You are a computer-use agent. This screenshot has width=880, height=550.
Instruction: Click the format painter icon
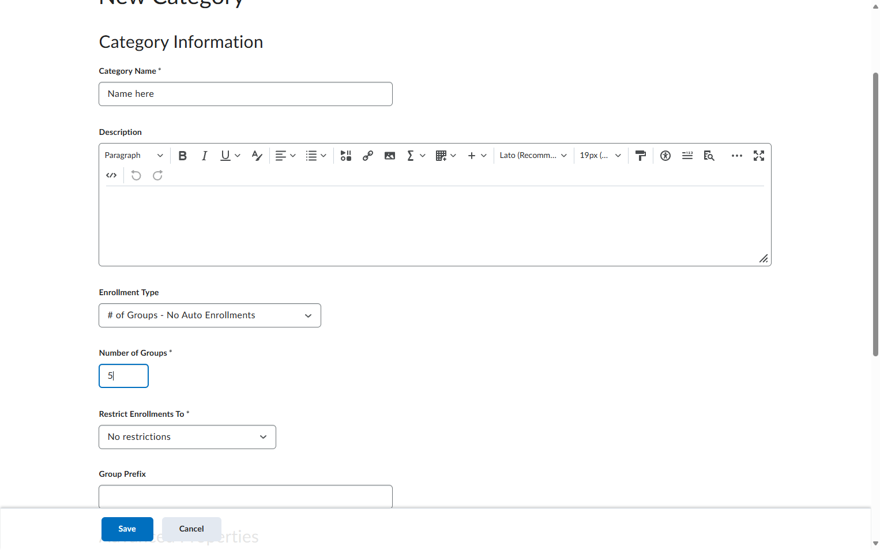click(x=641, y=156)
